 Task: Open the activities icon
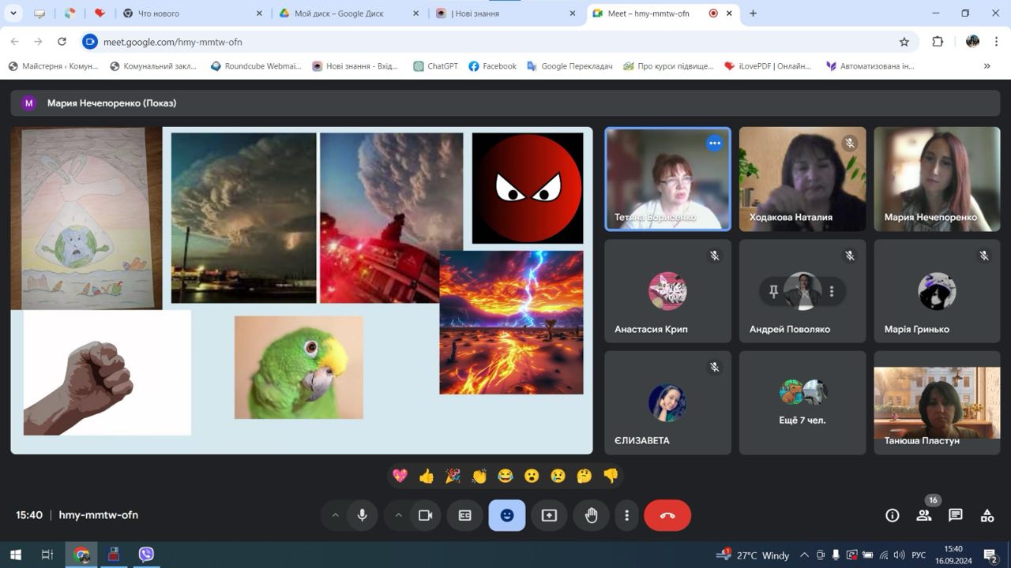pos(987,515)
